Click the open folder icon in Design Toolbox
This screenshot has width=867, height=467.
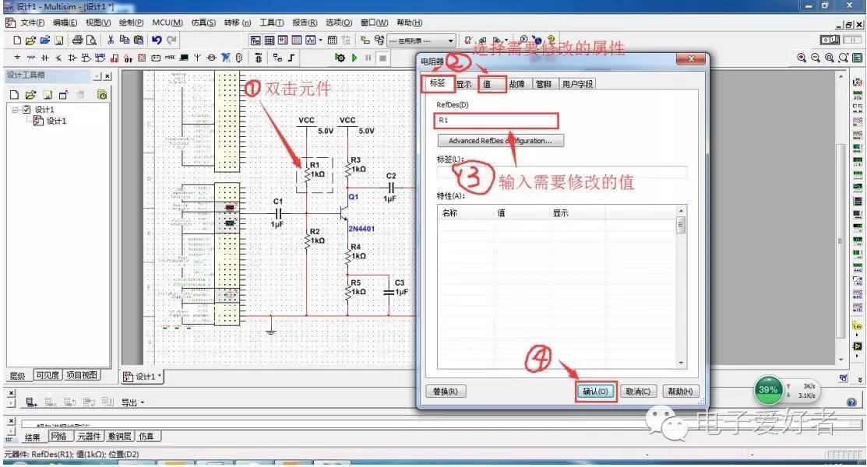pyautogui.click(x=31, y=94)
